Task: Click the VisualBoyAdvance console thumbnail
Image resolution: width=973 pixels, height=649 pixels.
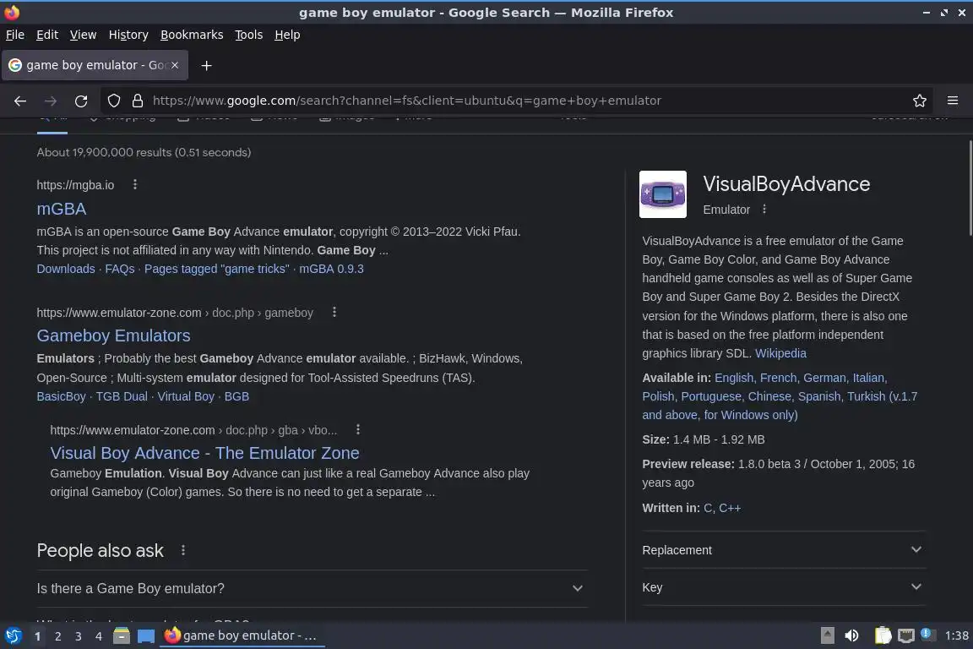Action: pos(663,194)
